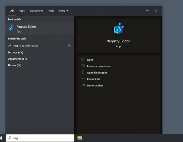183x142 pixels.
Task: Switch to the Web tab
Action: pos(51,11)
